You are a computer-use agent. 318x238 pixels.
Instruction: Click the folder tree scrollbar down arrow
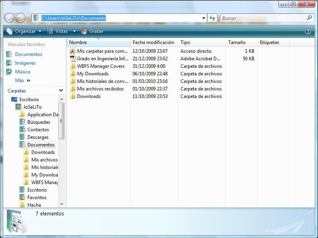pyautogui.click(x=62, y=204)
